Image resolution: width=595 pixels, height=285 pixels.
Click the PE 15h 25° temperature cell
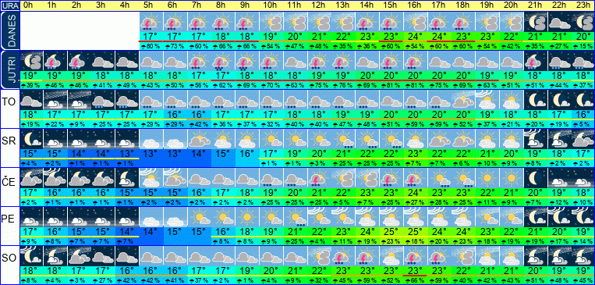pyautogui.click(x=391, y=232)
